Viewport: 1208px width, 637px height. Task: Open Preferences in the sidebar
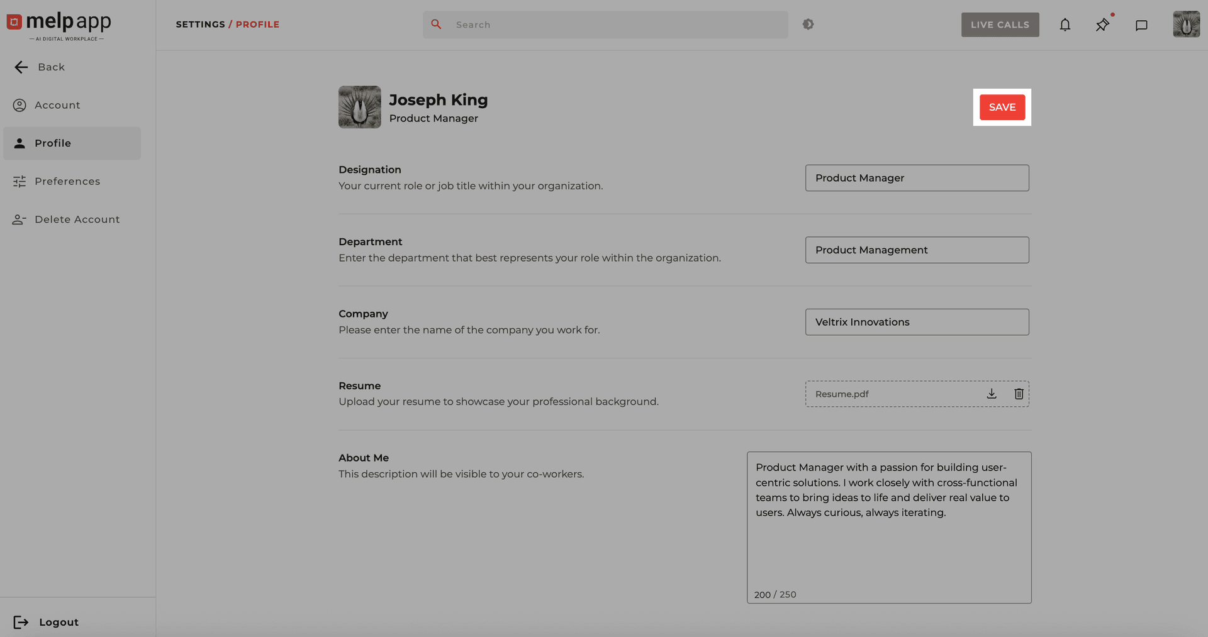point(67,181)
